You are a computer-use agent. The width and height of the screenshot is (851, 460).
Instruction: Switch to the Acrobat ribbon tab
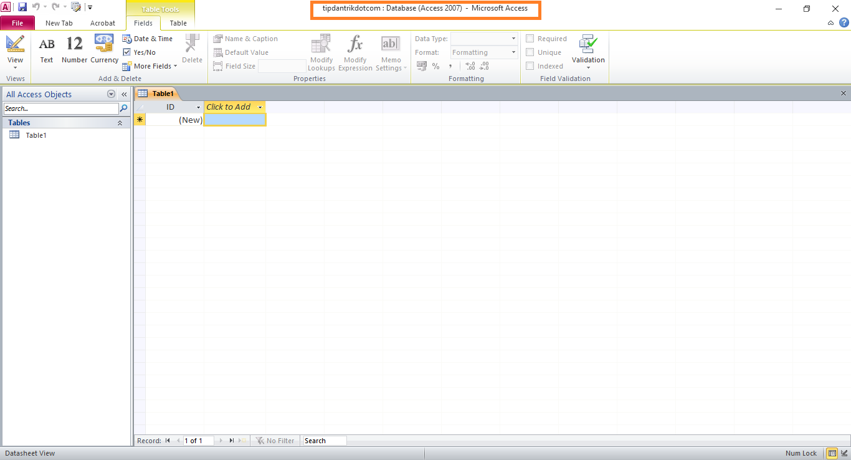click(x=103, y=23)
